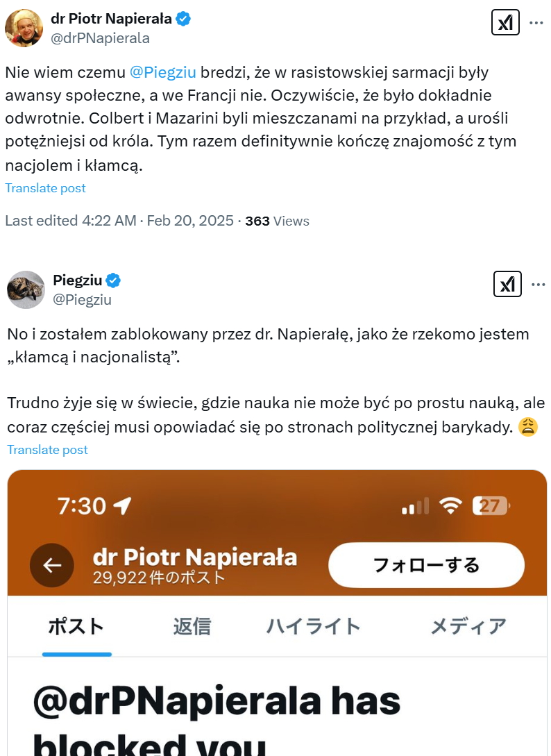
Task: Click Piegziu's cat profile avatar
Action: point(26,289)
